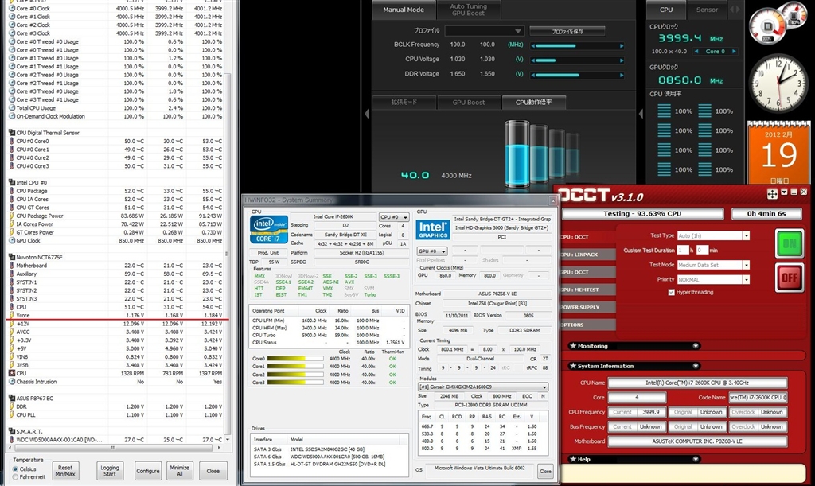Click the blue CPU ratio cylinder graphic
This screenshot has width=815, height=486.
(x=517, y=154)
